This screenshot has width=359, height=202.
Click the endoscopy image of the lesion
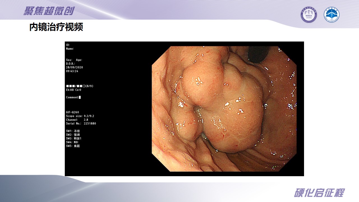click(x=224, y=109)
